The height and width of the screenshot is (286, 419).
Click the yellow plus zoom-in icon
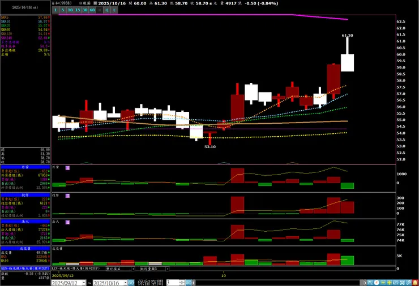390,283
